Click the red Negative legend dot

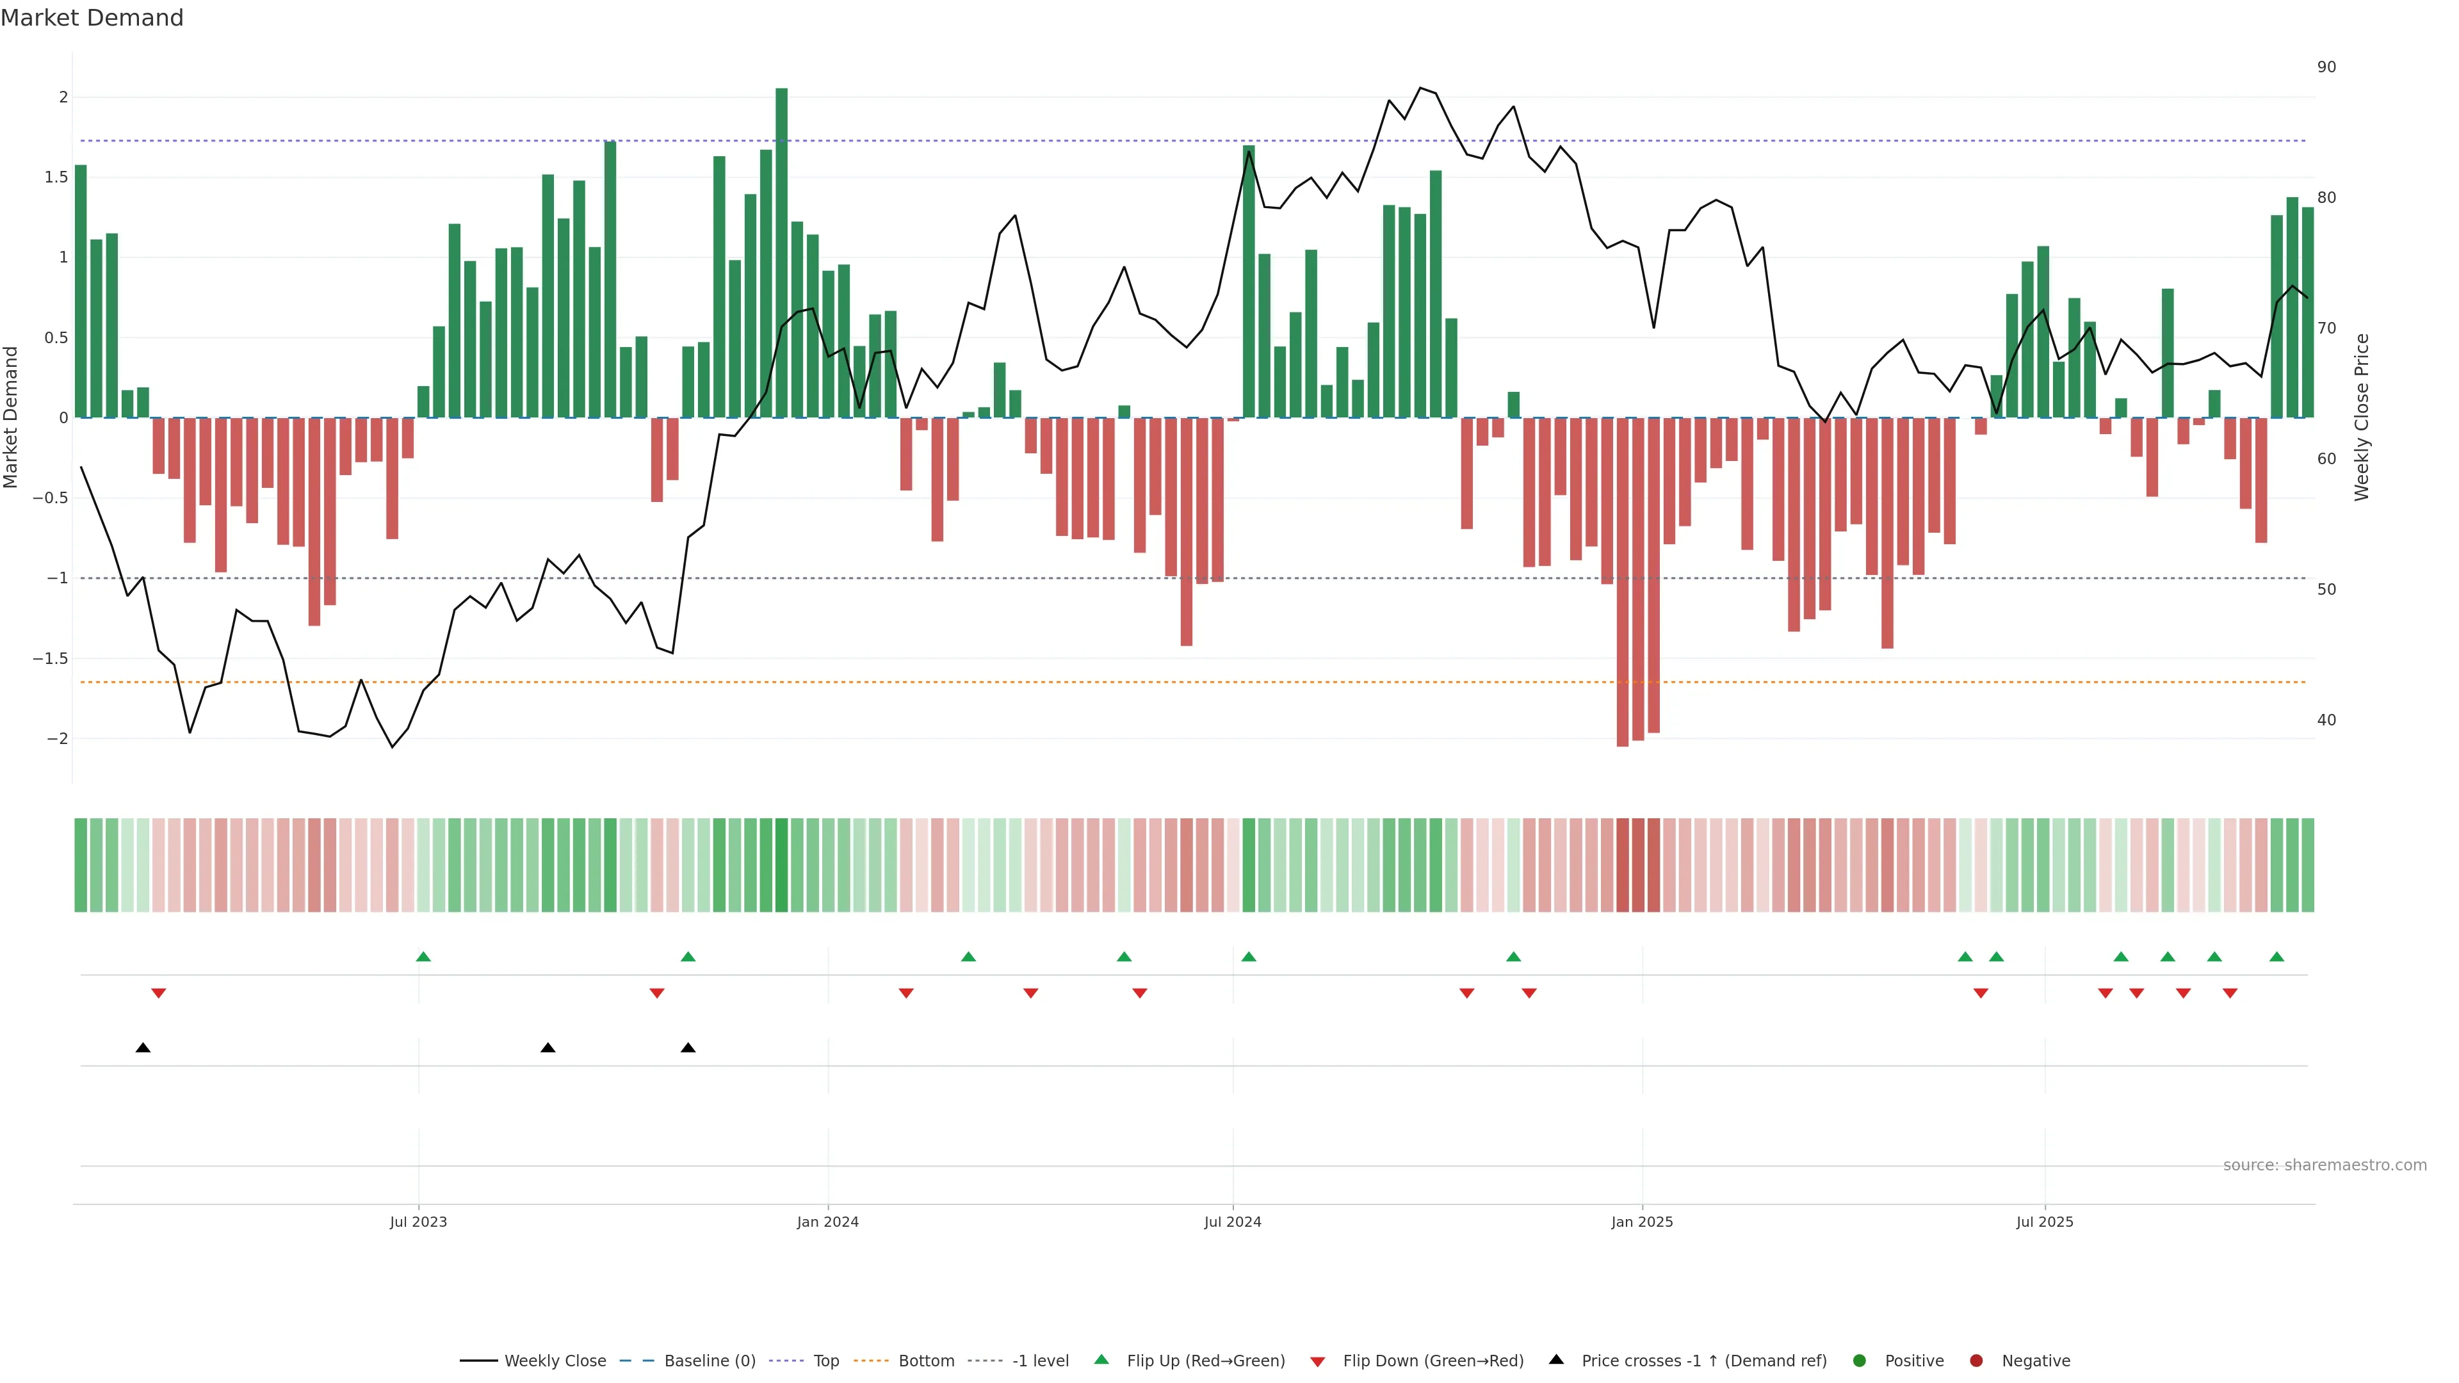pos(1976,1361)
